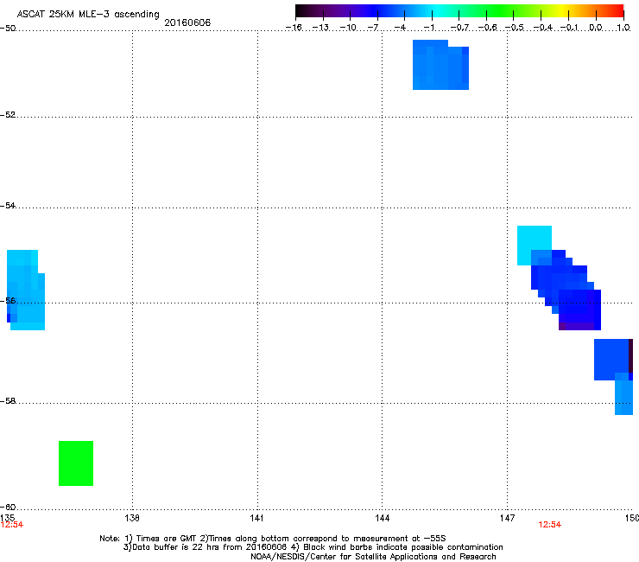The height and width of the screenshot is (562, 639).
Task: Click the 144 longitude axis label
Action: pyautogui.click(x=382, y=518)
